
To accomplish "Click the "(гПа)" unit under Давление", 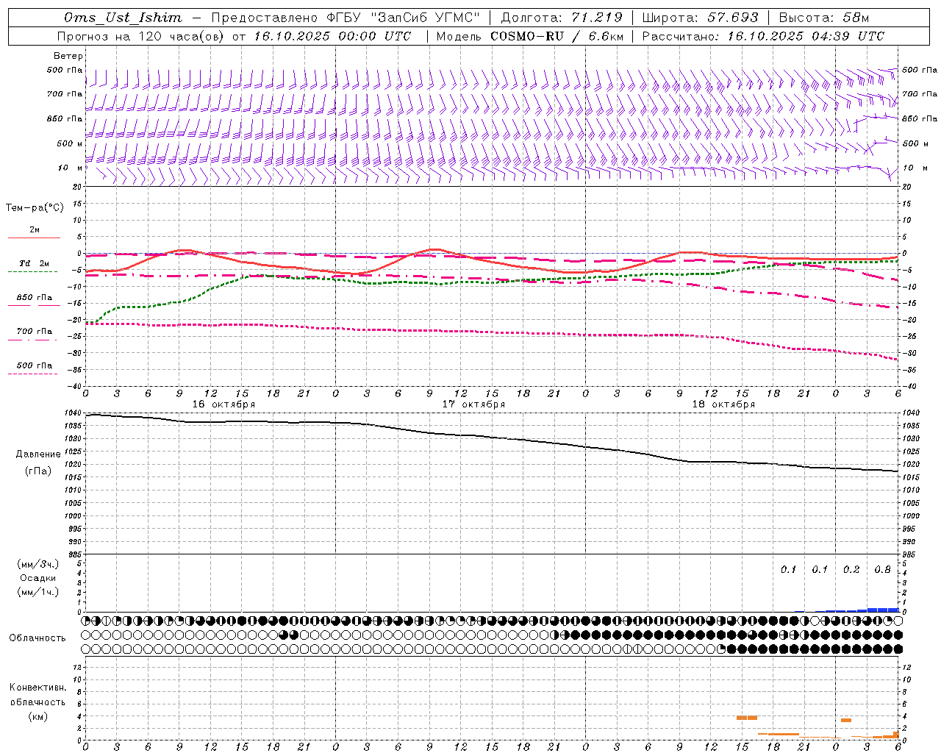I will (38, 471).
